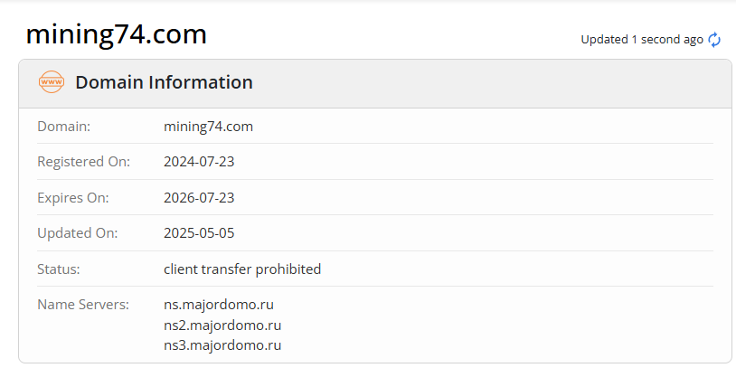
Task: Click the mining74.com value in the Domain row
Action: (x=208, y=127)
